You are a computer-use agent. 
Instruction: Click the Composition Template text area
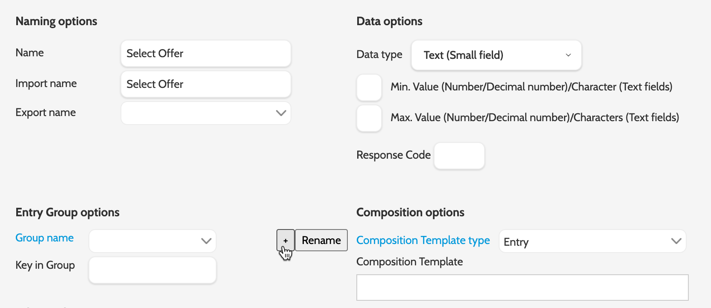point(522,287)
